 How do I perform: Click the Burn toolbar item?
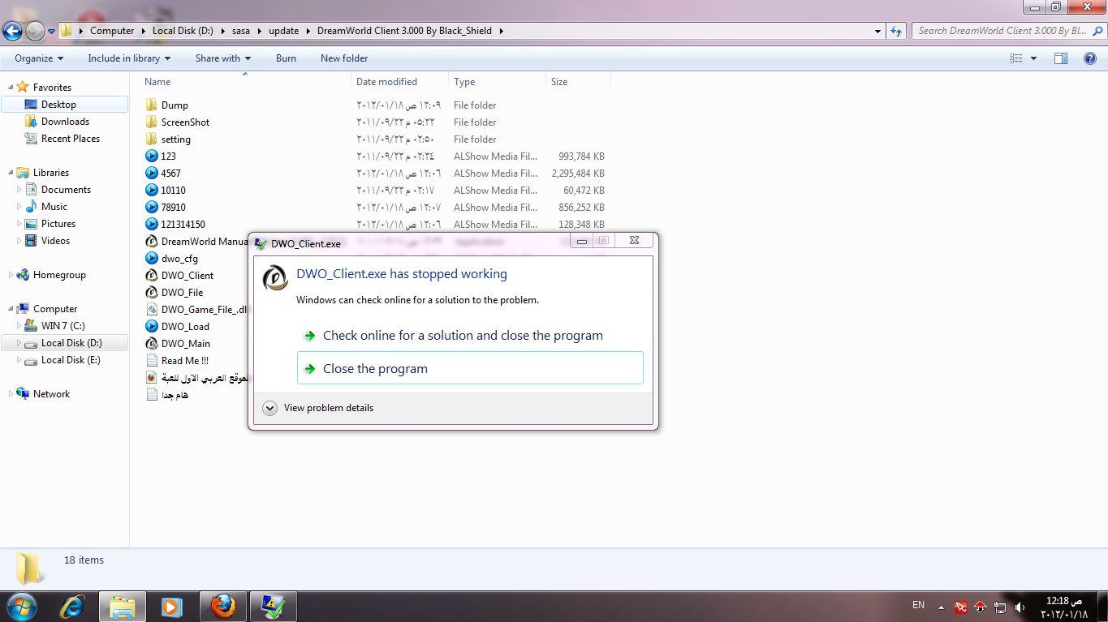click(286, 58)
